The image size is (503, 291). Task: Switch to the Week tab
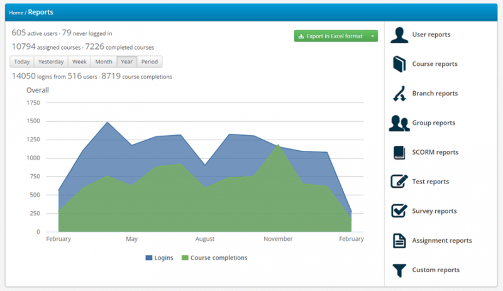(79, 62)
